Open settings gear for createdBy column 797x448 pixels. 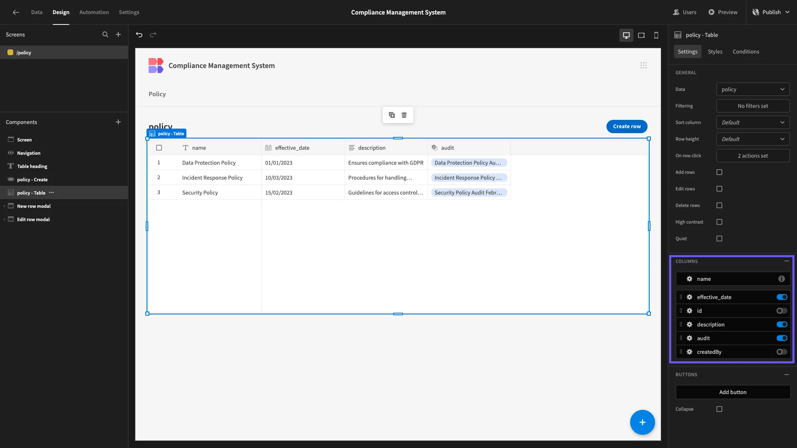tap(689, 352)
